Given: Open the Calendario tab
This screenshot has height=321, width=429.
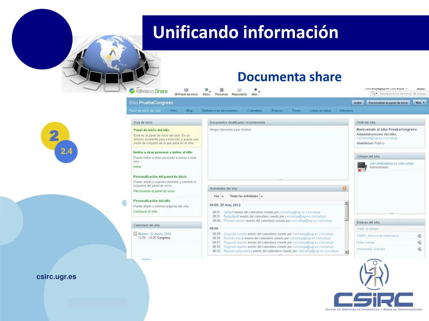Looking at the screenshot, I should pos(254,110).
